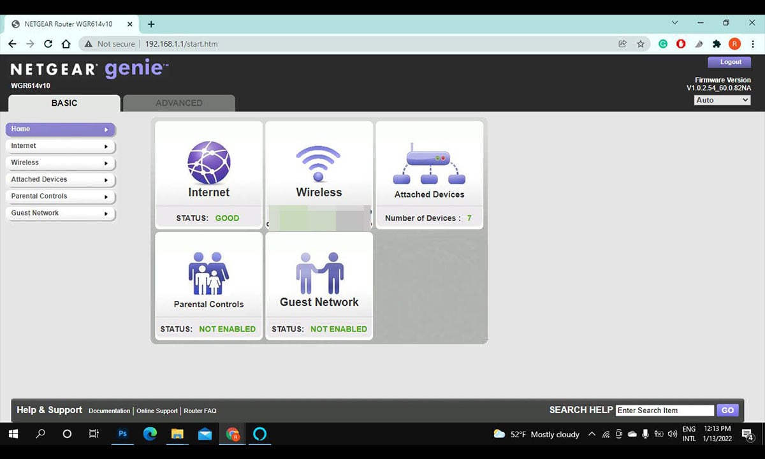Open the language dropdown set to Auto
This screenshot has width=765, height=459.
coord(722,100)
